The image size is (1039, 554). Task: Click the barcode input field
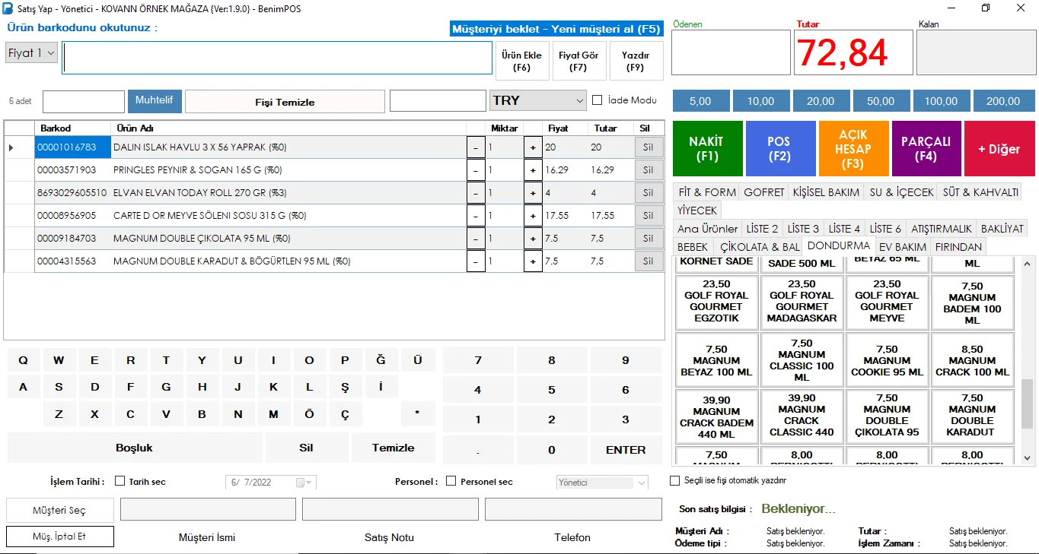pos(278,58)
